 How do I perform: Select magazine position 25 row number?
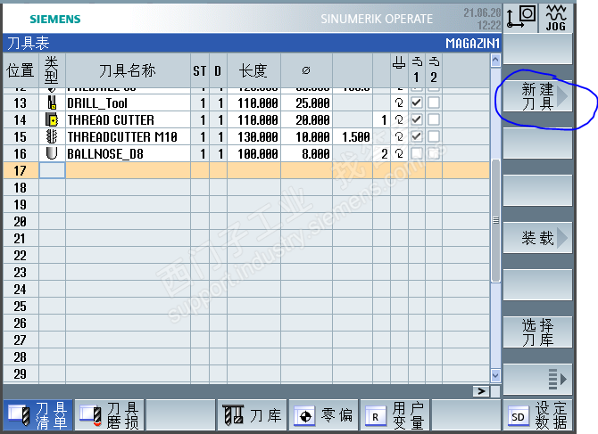point(21,306)
